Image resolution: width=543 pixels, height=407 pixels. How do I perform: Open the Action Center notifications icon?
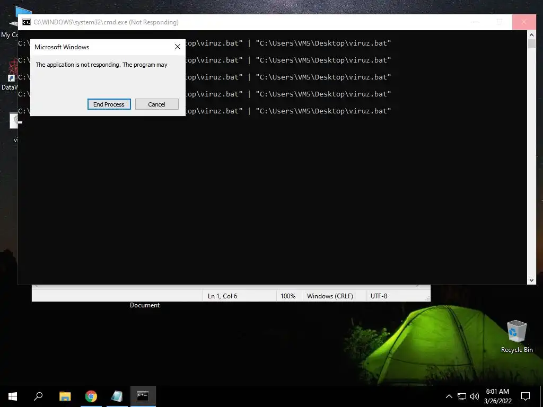(526, 396)
